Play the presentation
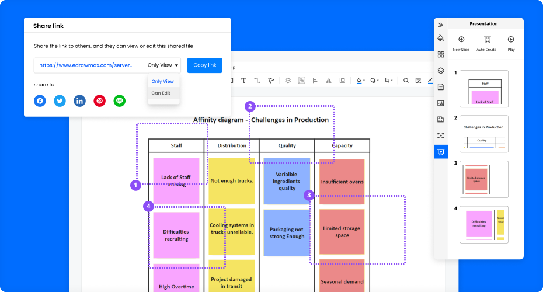The width and height of the screenshot is (543, 292). click(x=511, y=43)
